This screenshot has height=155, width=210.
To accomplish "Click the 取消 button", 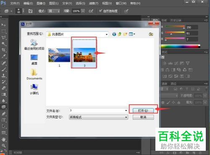I will pyautogui.click(x=143, y=117).
